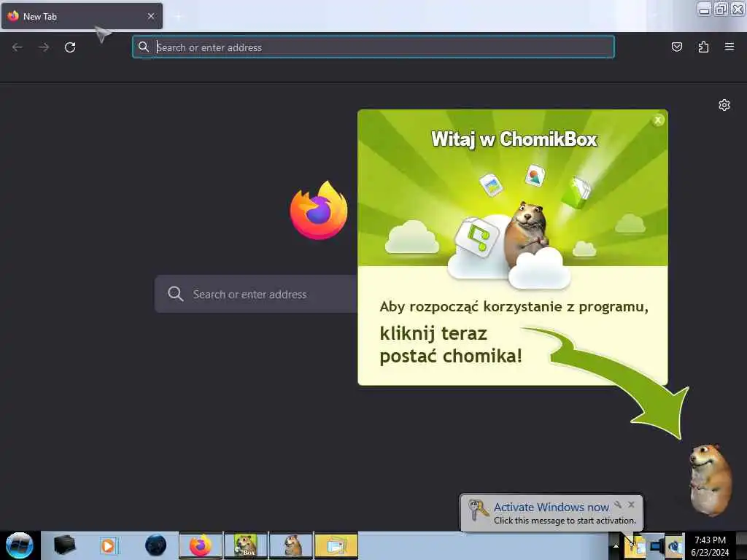The height and width of the screenshot is (560, 747).
Task: Click the kliknij teraz postać chomika text
Action: (x=451, y=345)
